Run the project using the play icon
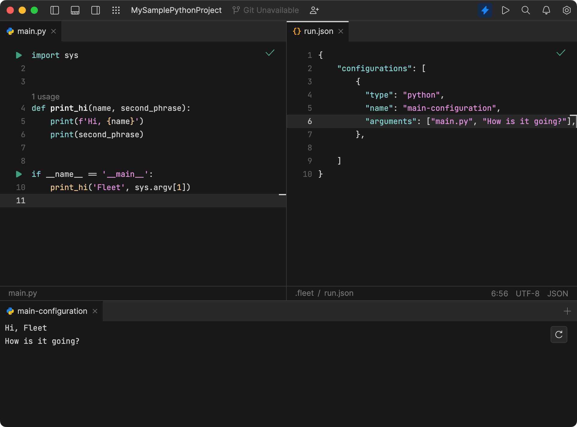 click(x=505, y=10)
